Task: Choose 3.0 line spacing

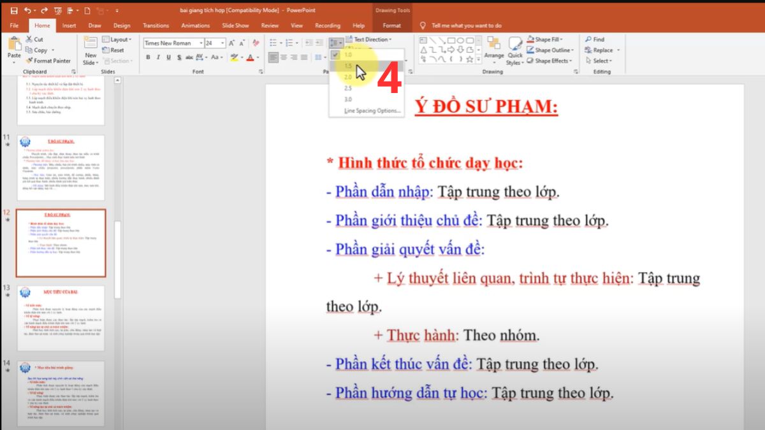Action: [367, 99]
